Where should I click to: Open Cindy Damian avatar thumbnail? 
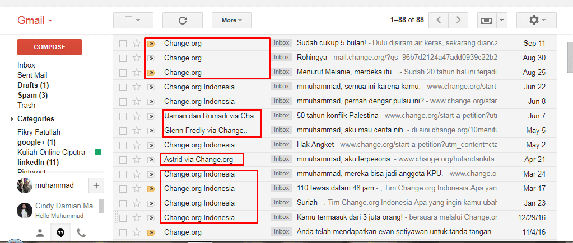[24, 211]
